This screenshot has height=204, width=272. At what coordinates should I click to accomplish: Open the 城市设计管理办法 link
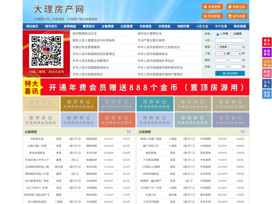pos(150,34)
